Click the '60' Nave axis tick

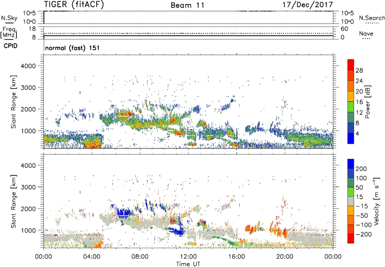[x=344, y=29]
